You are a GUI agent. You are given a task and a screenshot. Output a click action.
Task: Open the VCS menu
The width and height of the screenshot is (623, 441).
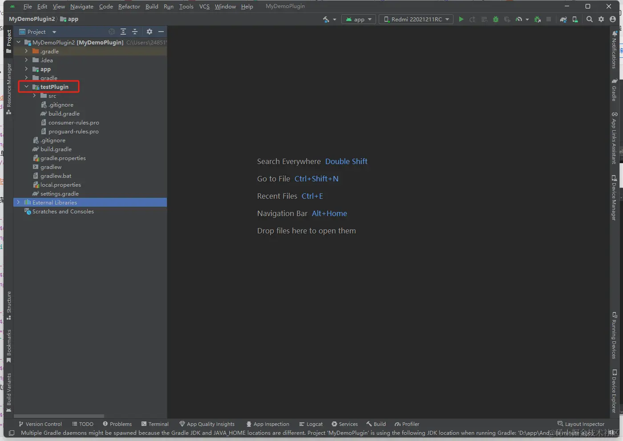(204, 6)
